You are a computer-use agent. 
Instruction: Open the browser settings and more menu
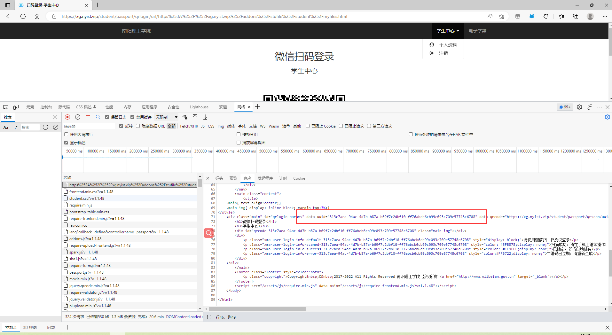[605, 16]
